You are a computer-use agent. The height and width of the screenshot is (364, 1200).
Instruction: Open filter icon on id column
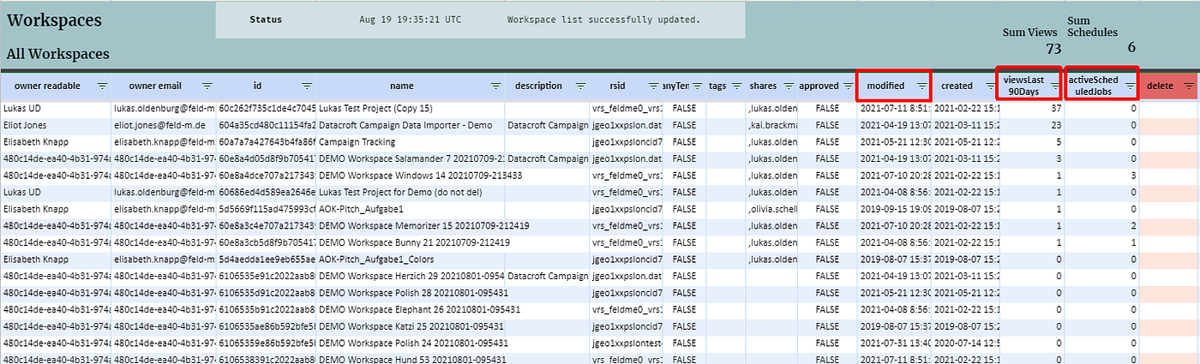coord(307,86)
